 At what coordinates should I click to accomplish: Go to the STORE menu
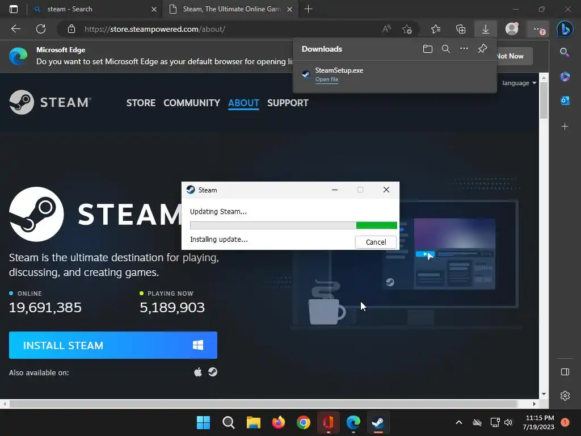141,103
